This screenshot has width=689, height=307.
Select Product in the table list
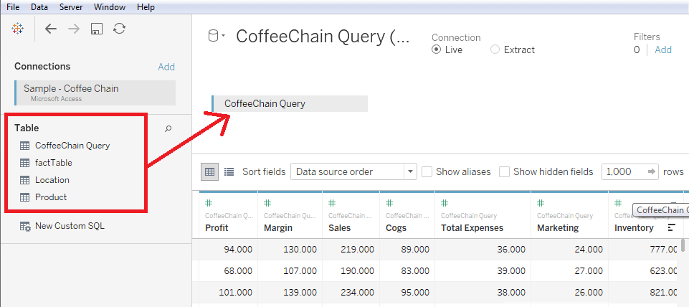51,197
